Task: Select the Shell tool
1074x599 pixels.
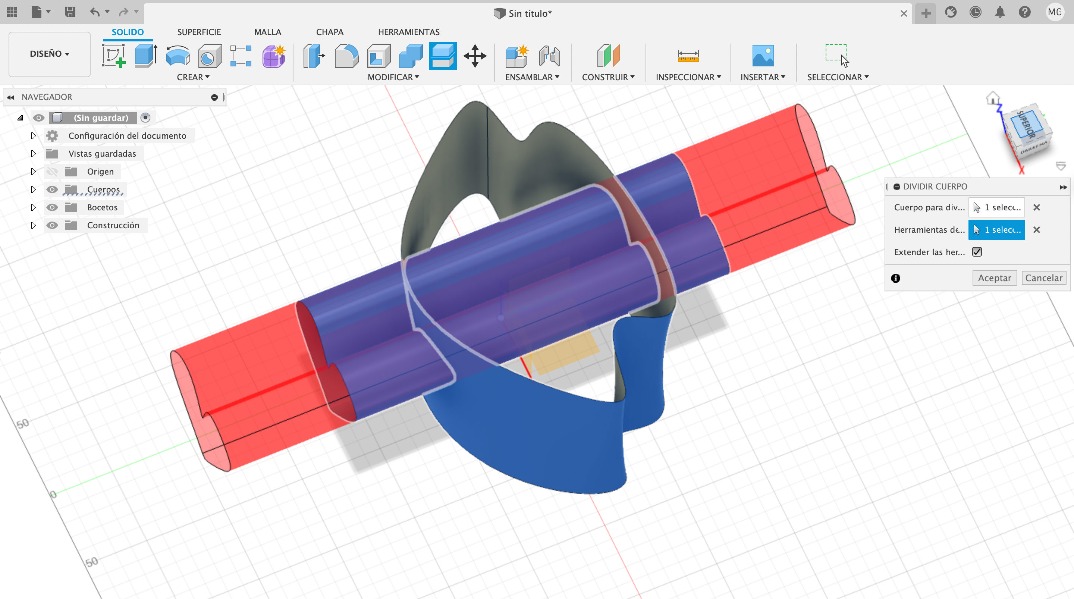Action: [x=379, y=56]
